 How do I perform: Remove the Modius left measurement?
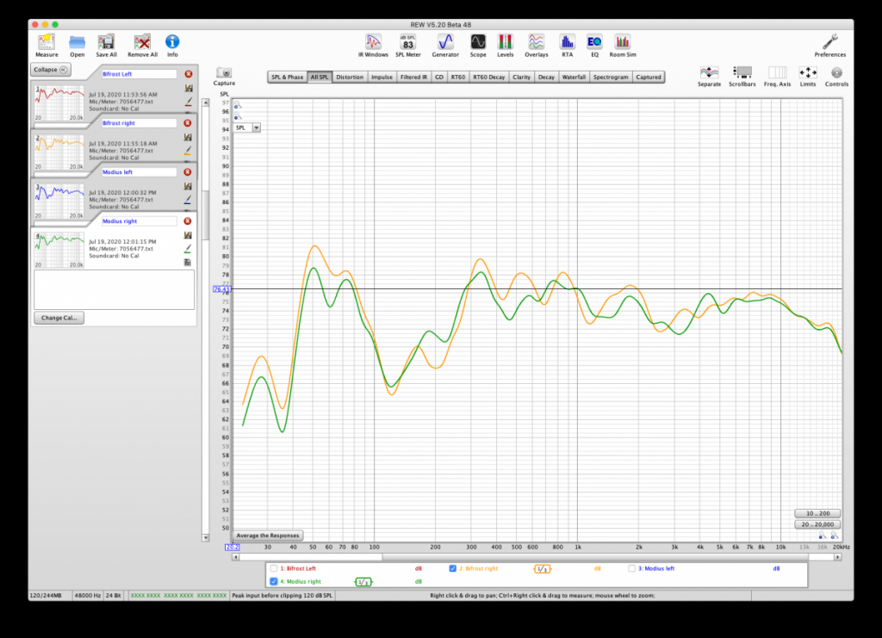click(188, 172)
